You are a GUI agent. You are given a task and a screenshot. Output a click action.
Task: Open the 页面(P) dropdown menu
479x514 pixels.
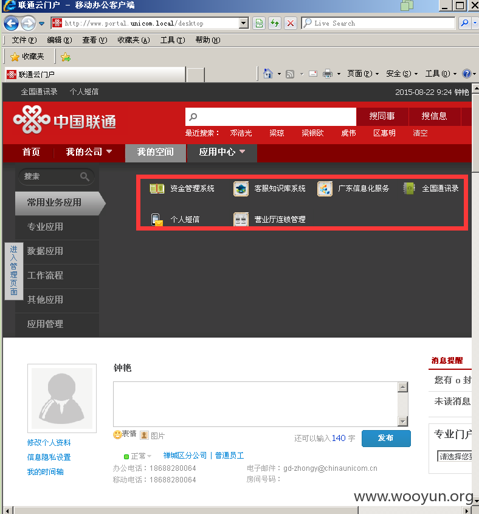pyautogui.click(x=363, y=74)
